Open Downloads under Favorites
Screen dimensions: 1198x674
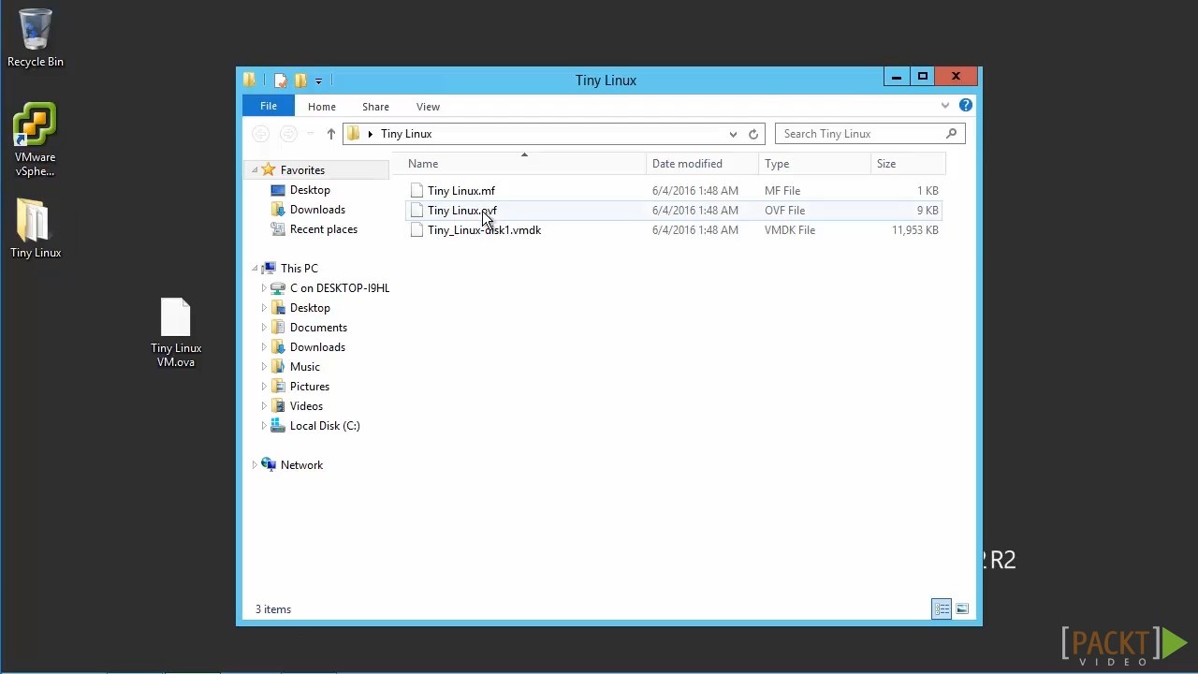point(317,210)
